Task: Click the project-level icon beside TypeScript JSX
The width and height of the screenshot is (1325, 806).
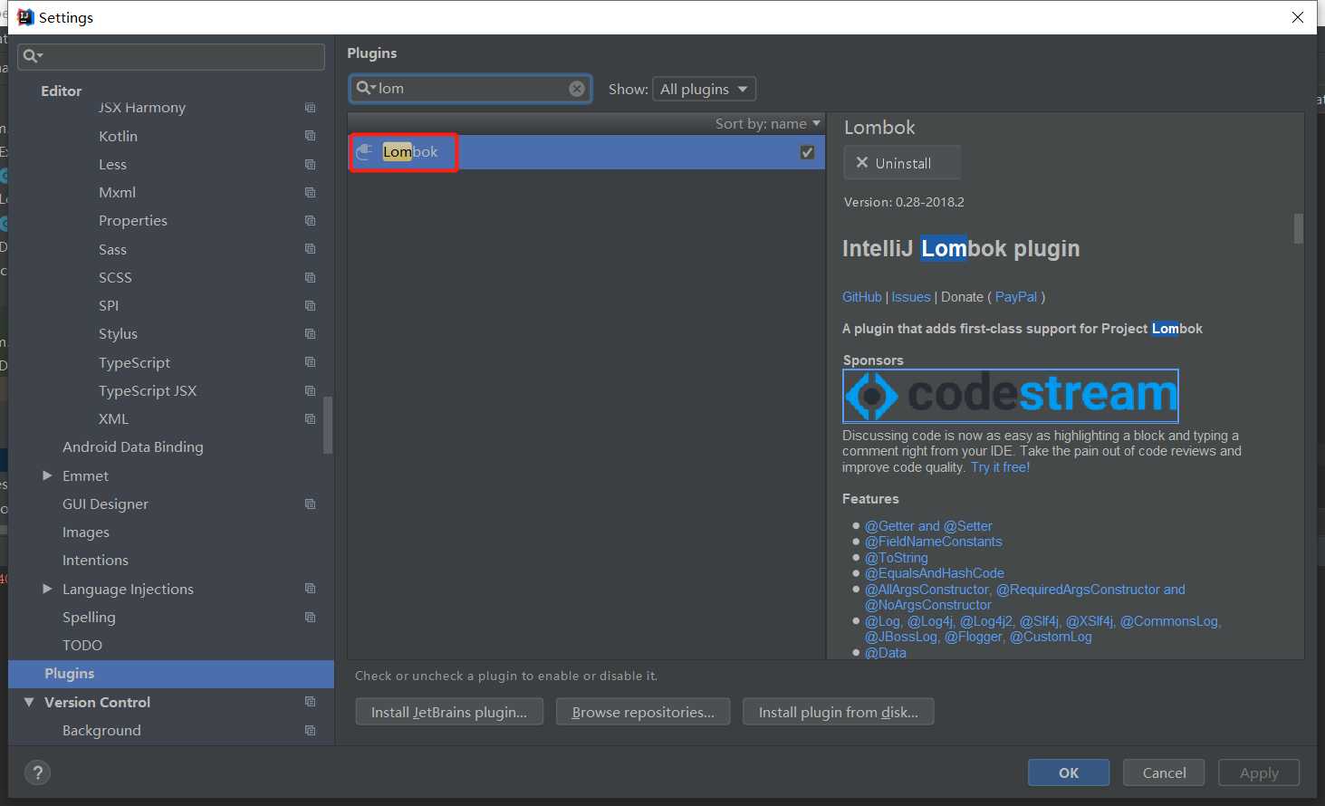Action: (x=310, y=390)
